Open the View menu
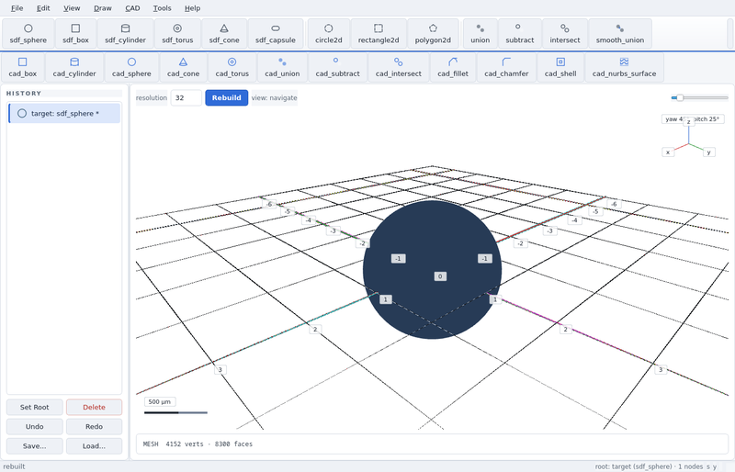Screen dimensions: 735x472 [72, 8]
